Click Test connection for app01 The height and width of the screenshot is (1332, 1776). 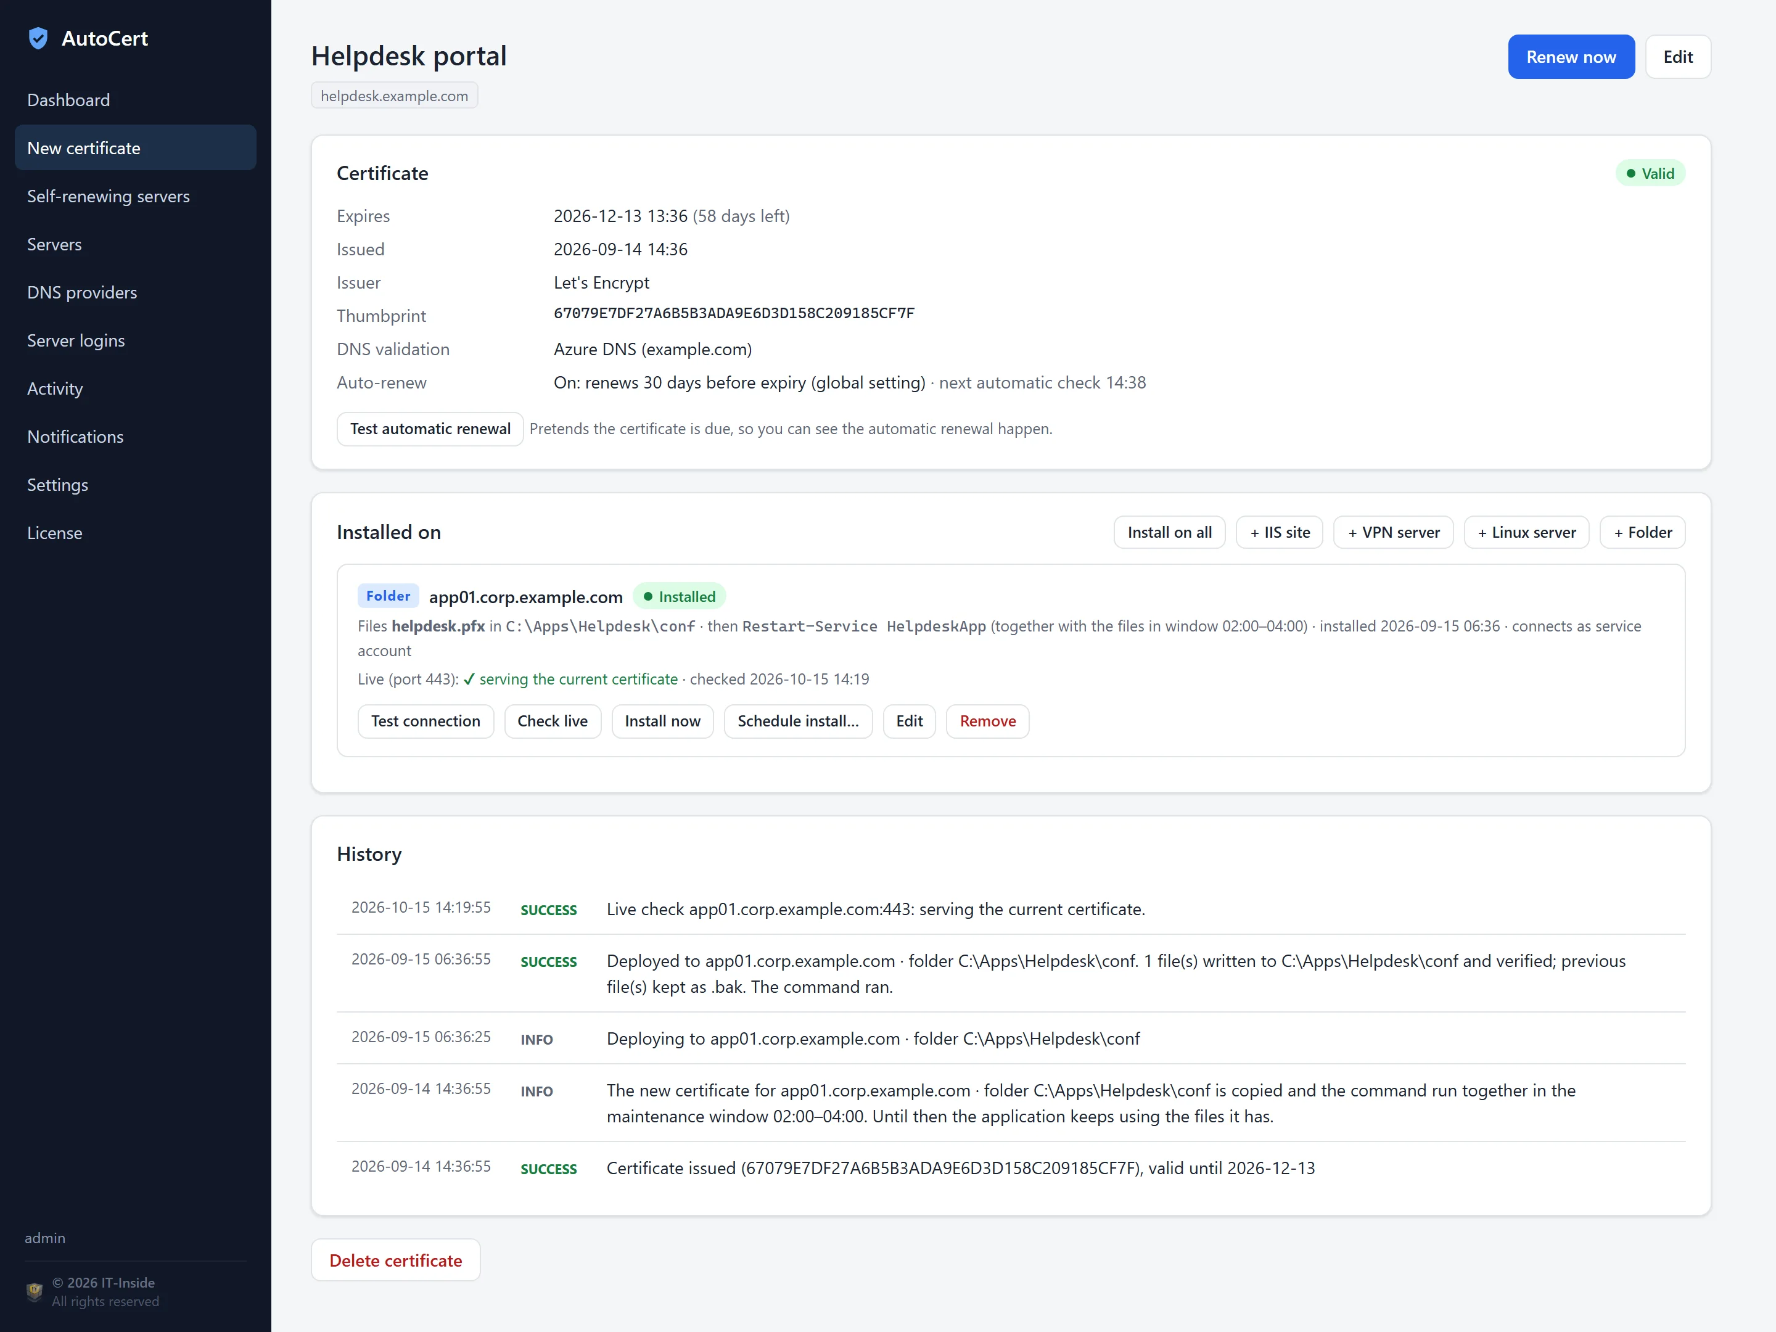pyautogui.click(x=425, y=721)
